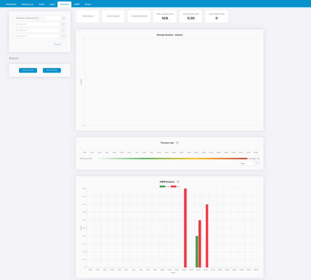The height and width of the screenshot is (280, 311).
Task: Open the Hour interval dropdown
Action: click(256, 163)
